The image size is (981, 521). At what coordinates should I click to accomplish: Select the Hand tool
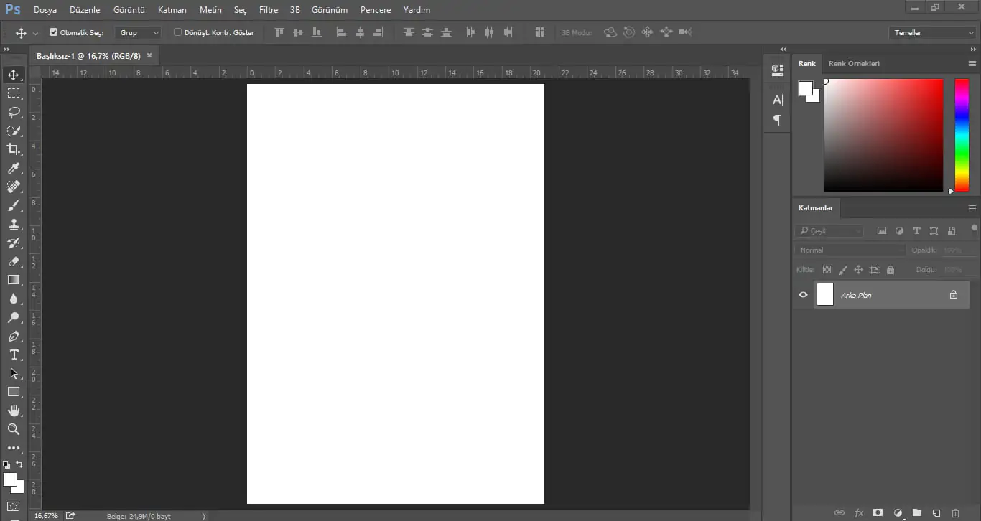(x=14, y=410)
